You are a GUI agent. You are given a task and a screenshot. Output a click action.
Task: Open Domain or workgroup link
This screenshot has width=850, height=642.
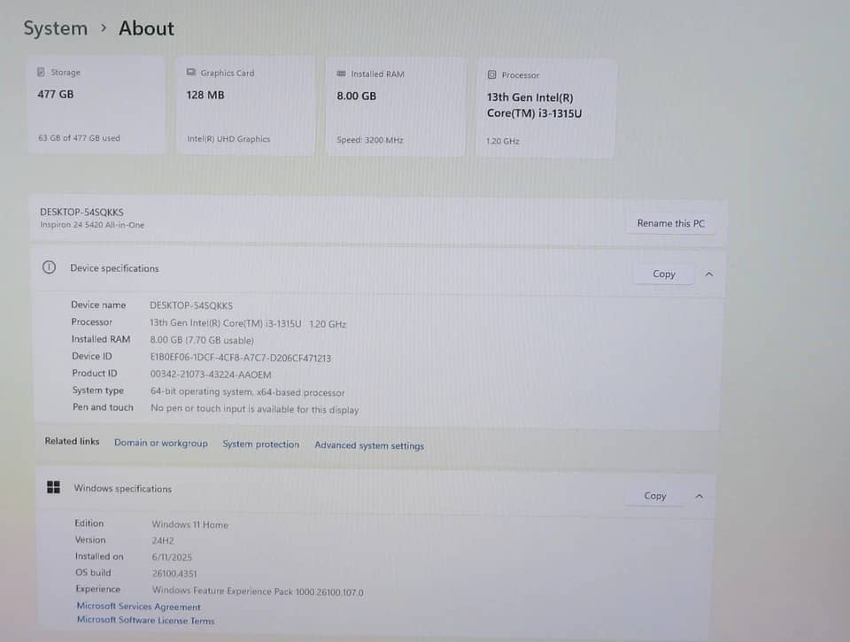(x=160, y=443)
